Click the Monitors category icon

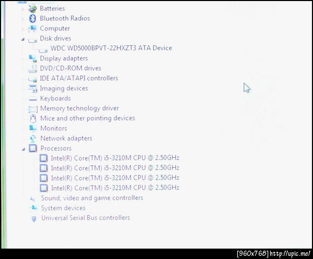[x=33, y=128]
